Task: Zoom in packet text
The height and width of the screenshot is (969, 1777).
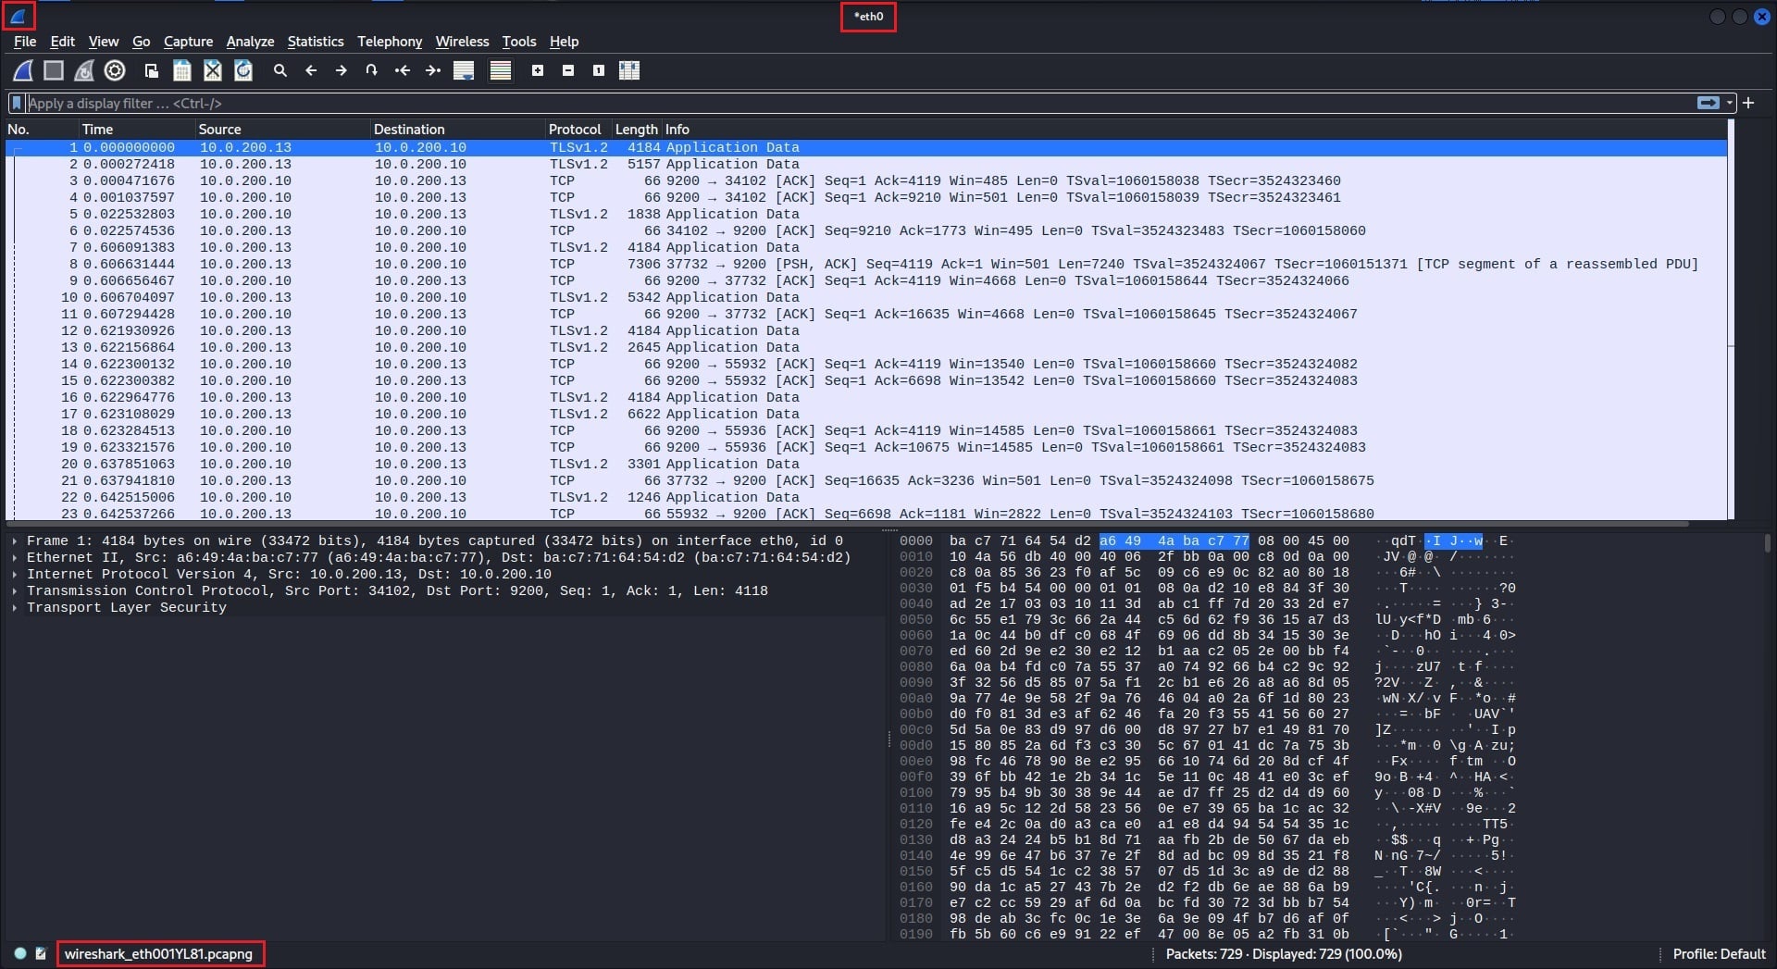Action: 538,70
